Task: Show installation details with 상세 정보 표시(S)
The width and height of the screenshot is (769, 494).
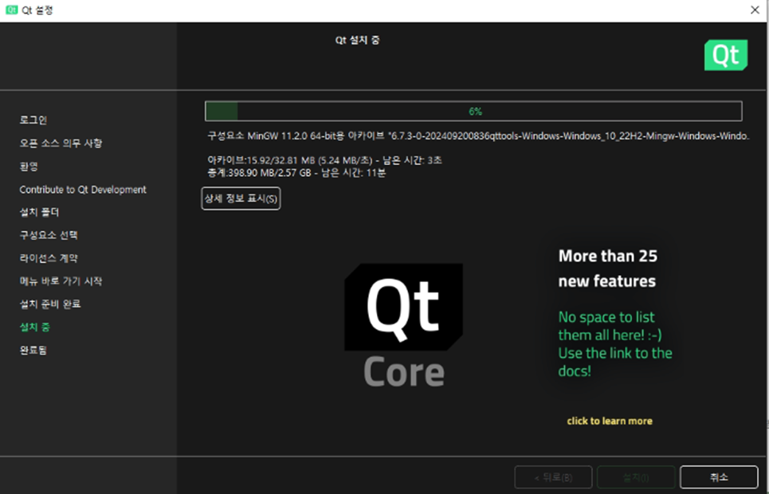Action: pyautogui.click(x=241, y=198)
